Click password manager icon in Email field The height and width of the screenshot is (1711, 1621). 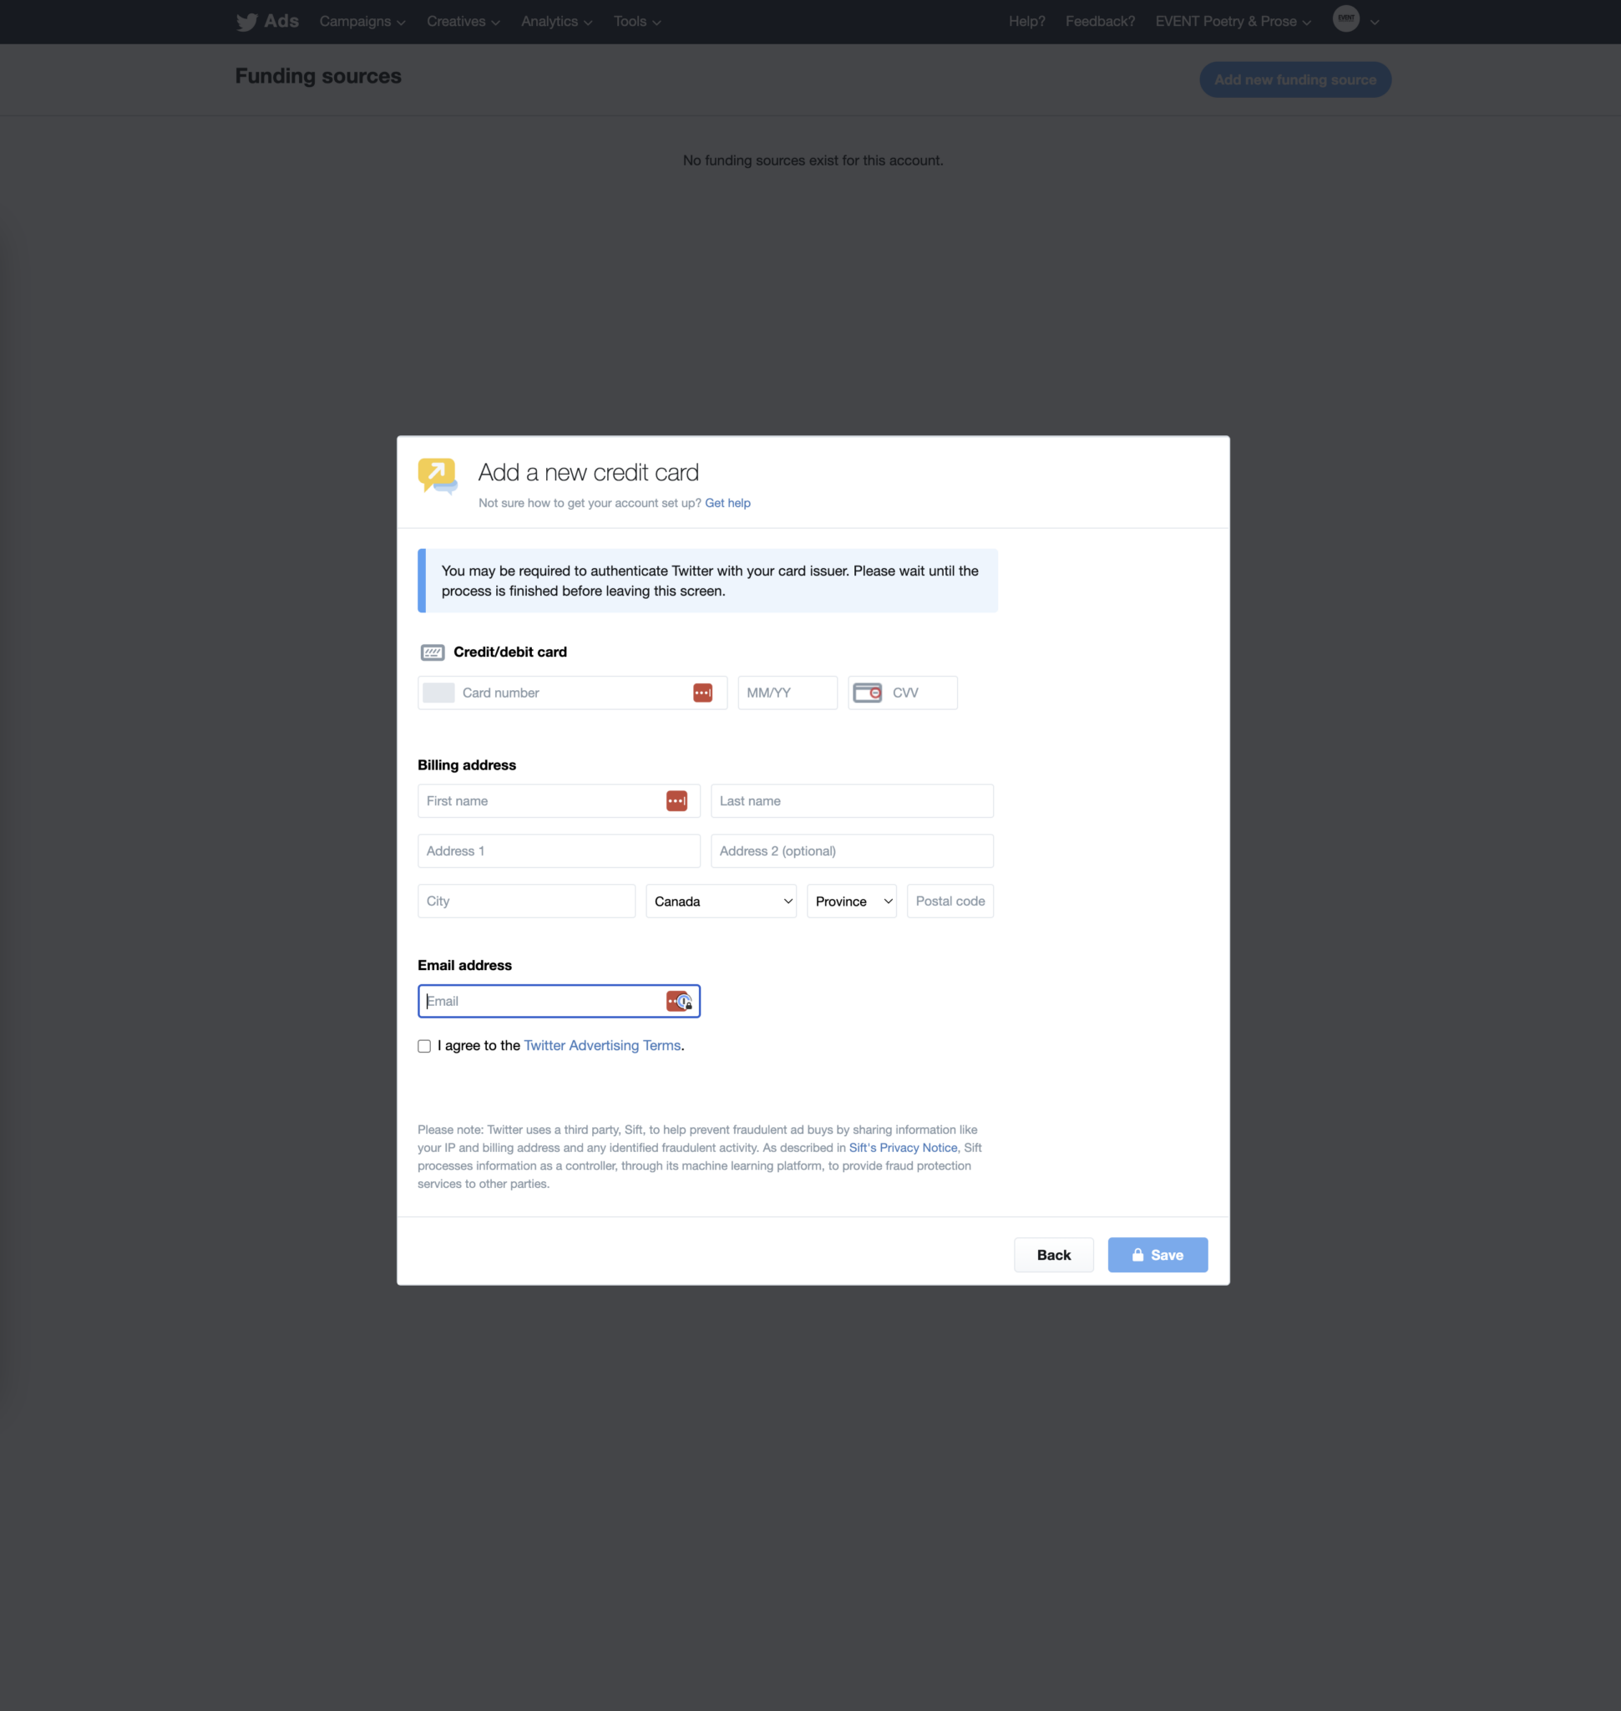678,1001
